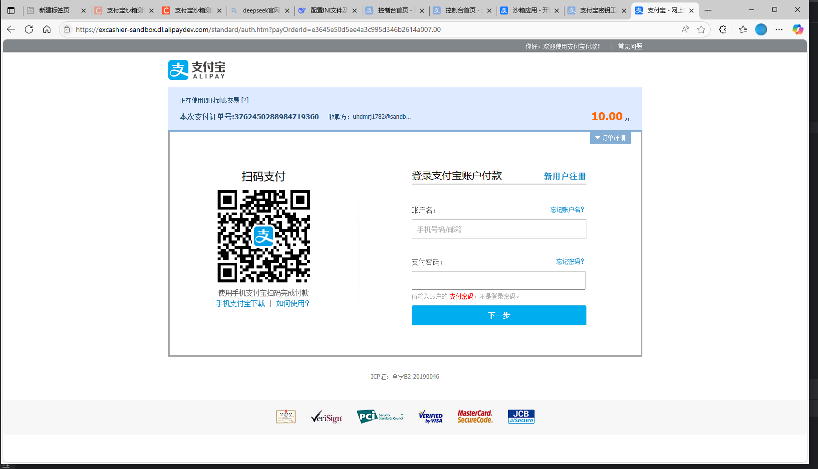Focus the 支付密码 password input field
Viewport: 818px width, 469px height.
click(499, 280)
